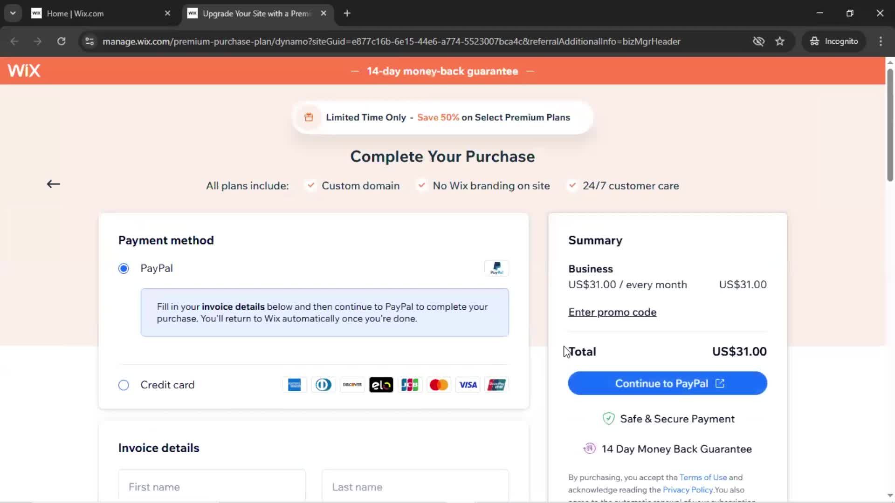Viewport: 895px width, 503px height.
Task: Switch to the Upgrade Your Site tab
Action: point(257,14)
